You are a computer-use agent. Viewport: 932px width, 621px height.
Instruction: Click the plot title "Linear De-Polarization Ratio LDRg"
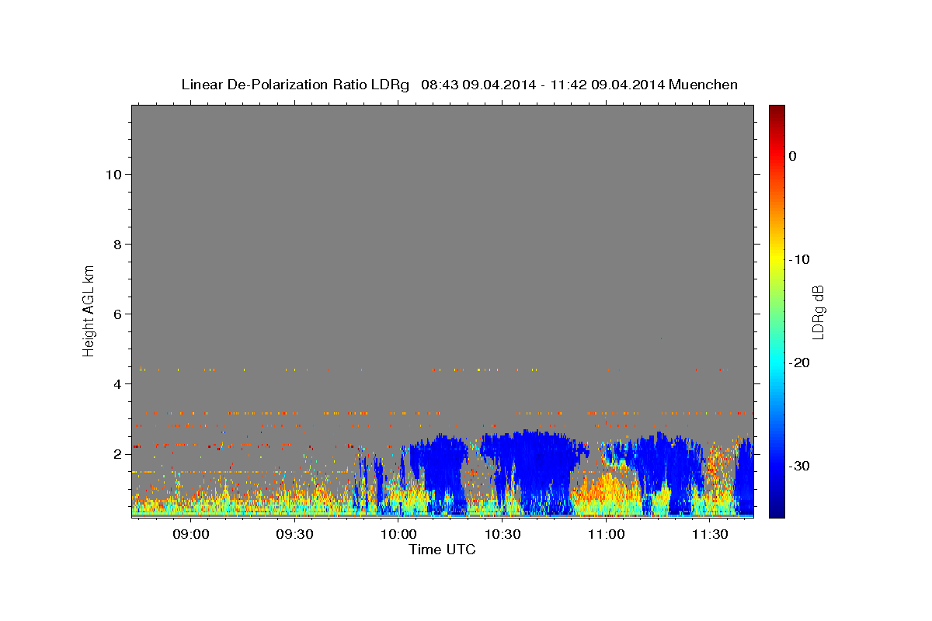coord(295,85)
